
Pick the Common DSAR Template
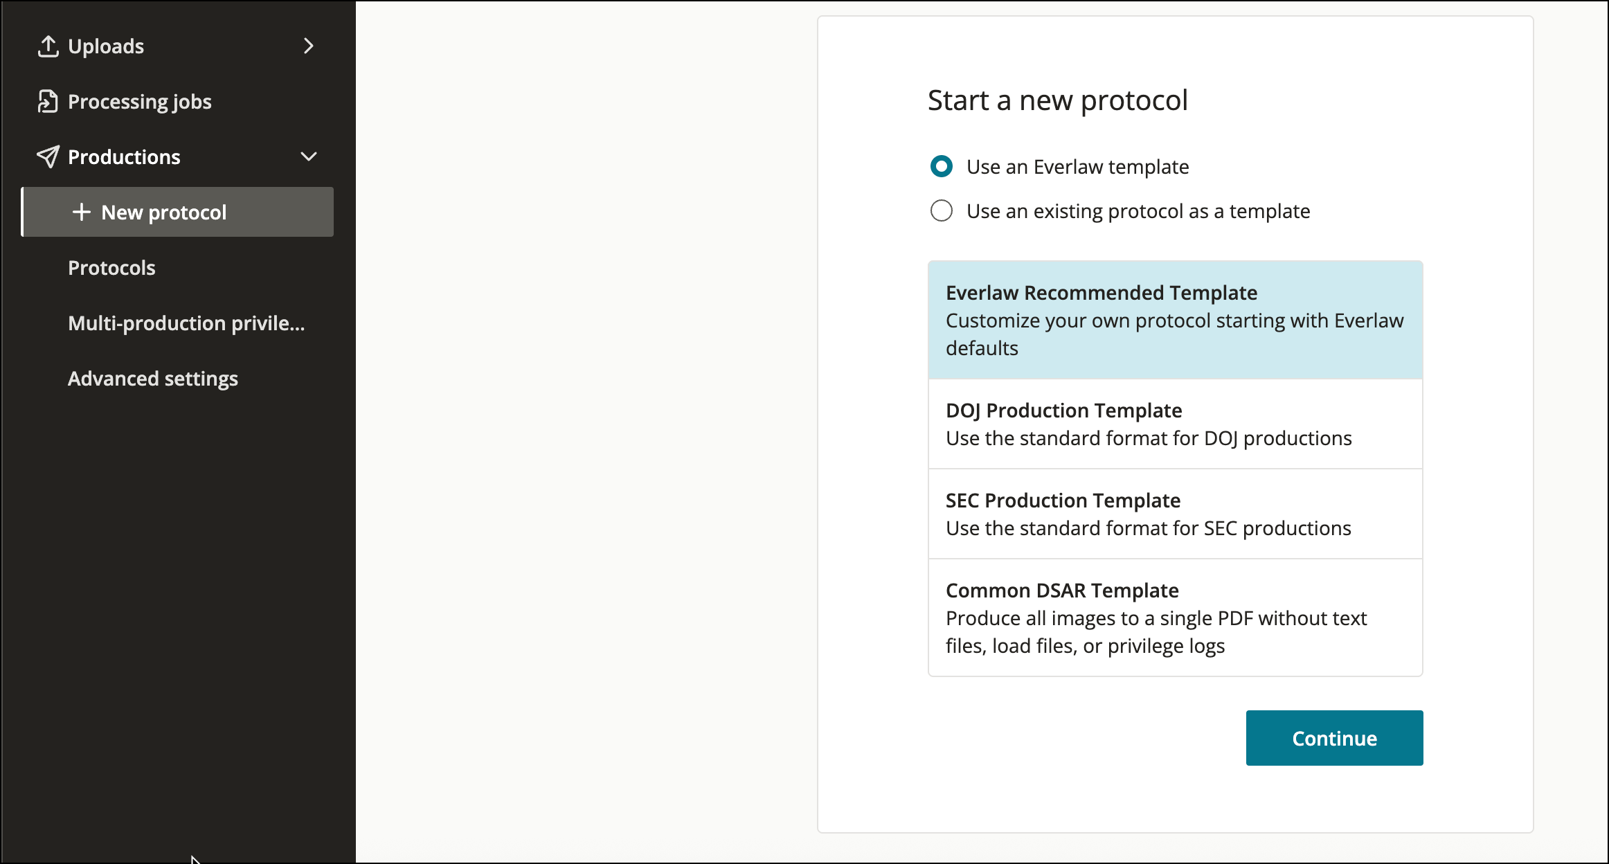[x=1175, y=618]
